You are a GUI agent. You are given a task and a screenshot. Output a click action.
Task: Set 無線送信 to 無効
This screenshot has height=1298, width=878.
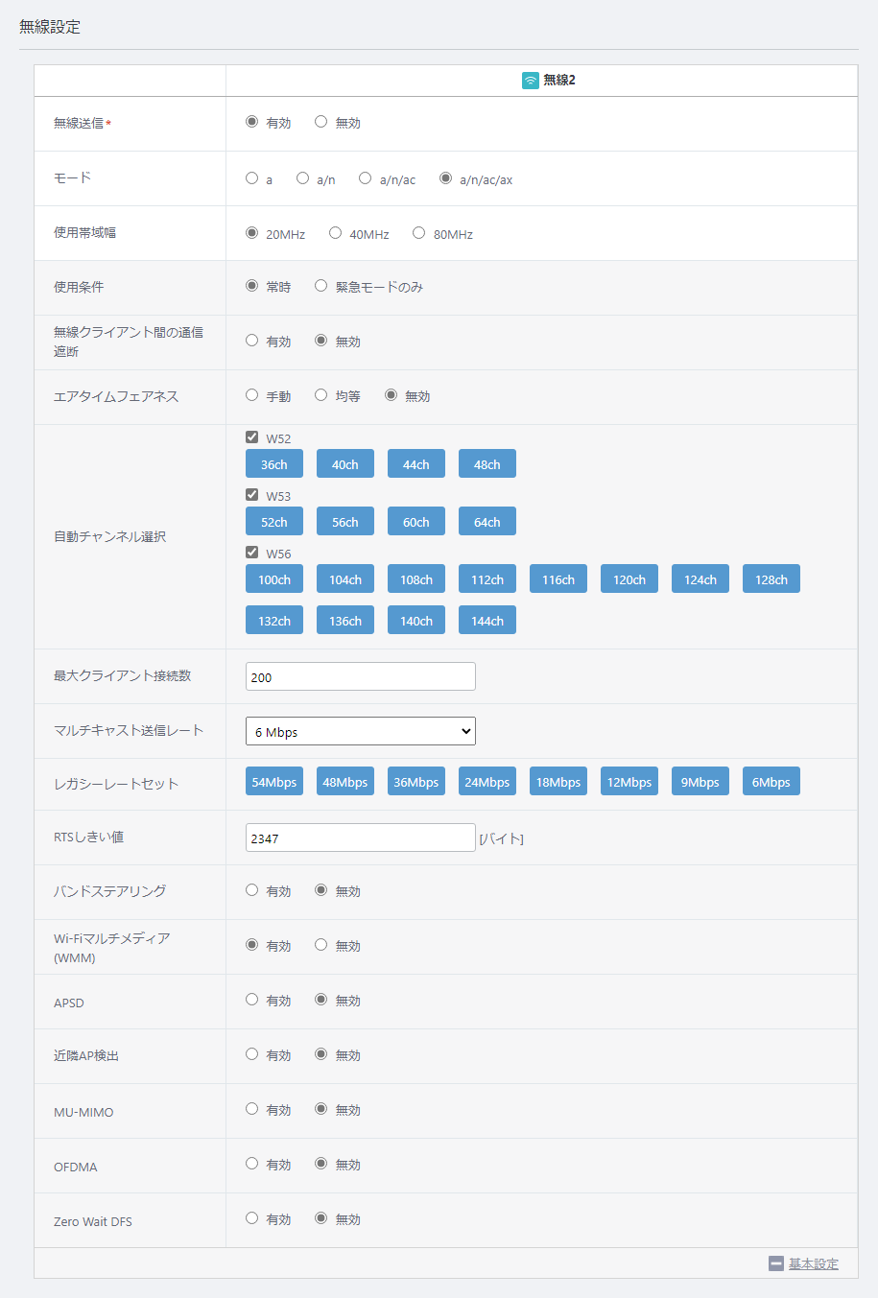[320, 122]
